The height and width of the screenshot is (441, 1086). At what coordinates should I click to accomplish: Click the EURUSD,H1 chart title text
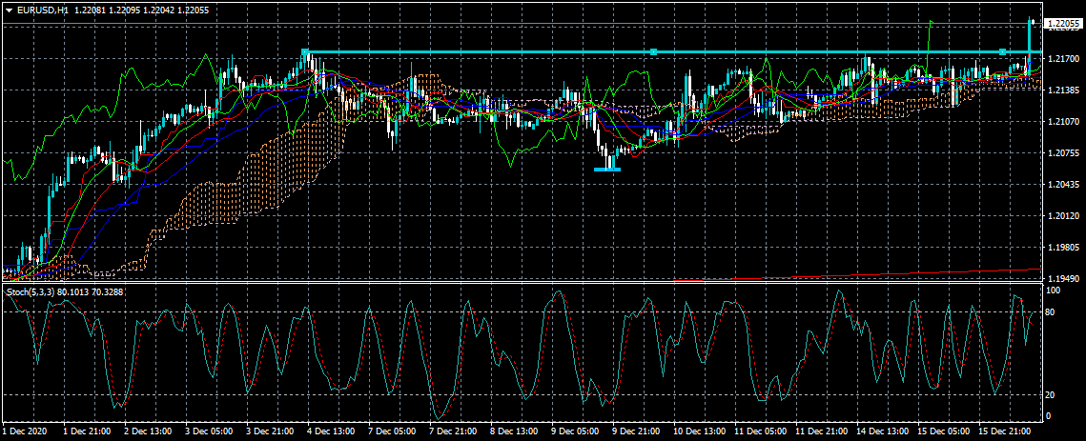43,10
